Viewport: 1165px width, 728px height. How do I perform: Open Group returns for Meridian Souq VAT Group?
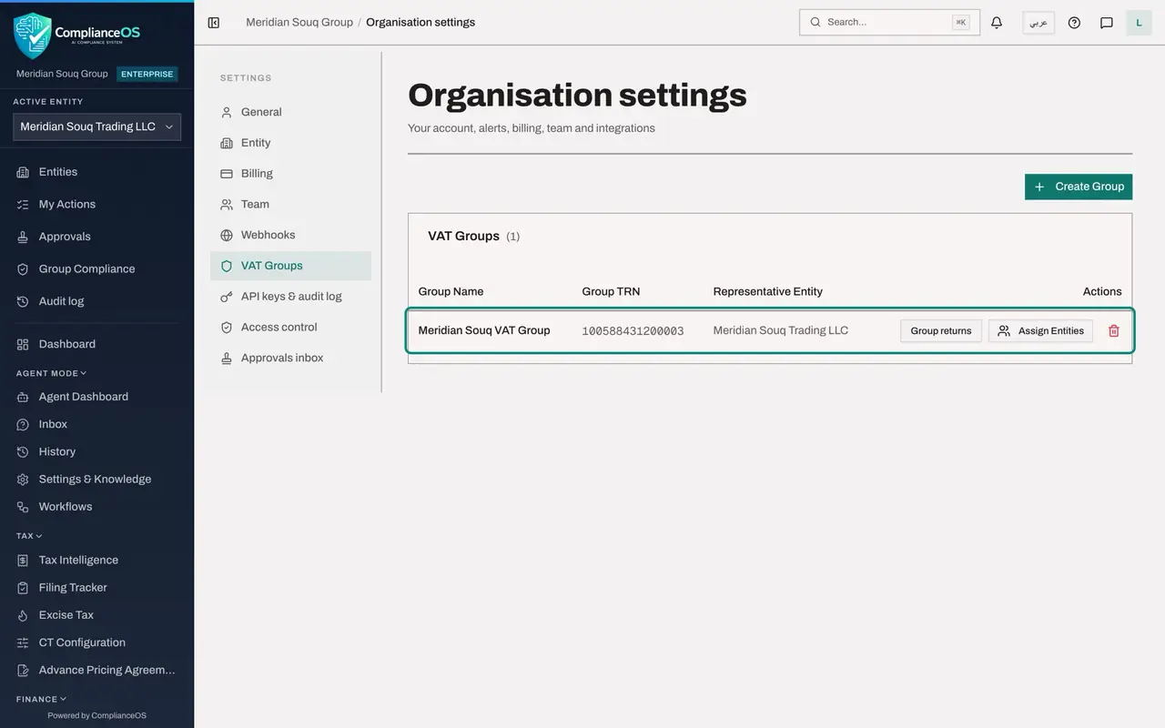click(x=941, y=330)
